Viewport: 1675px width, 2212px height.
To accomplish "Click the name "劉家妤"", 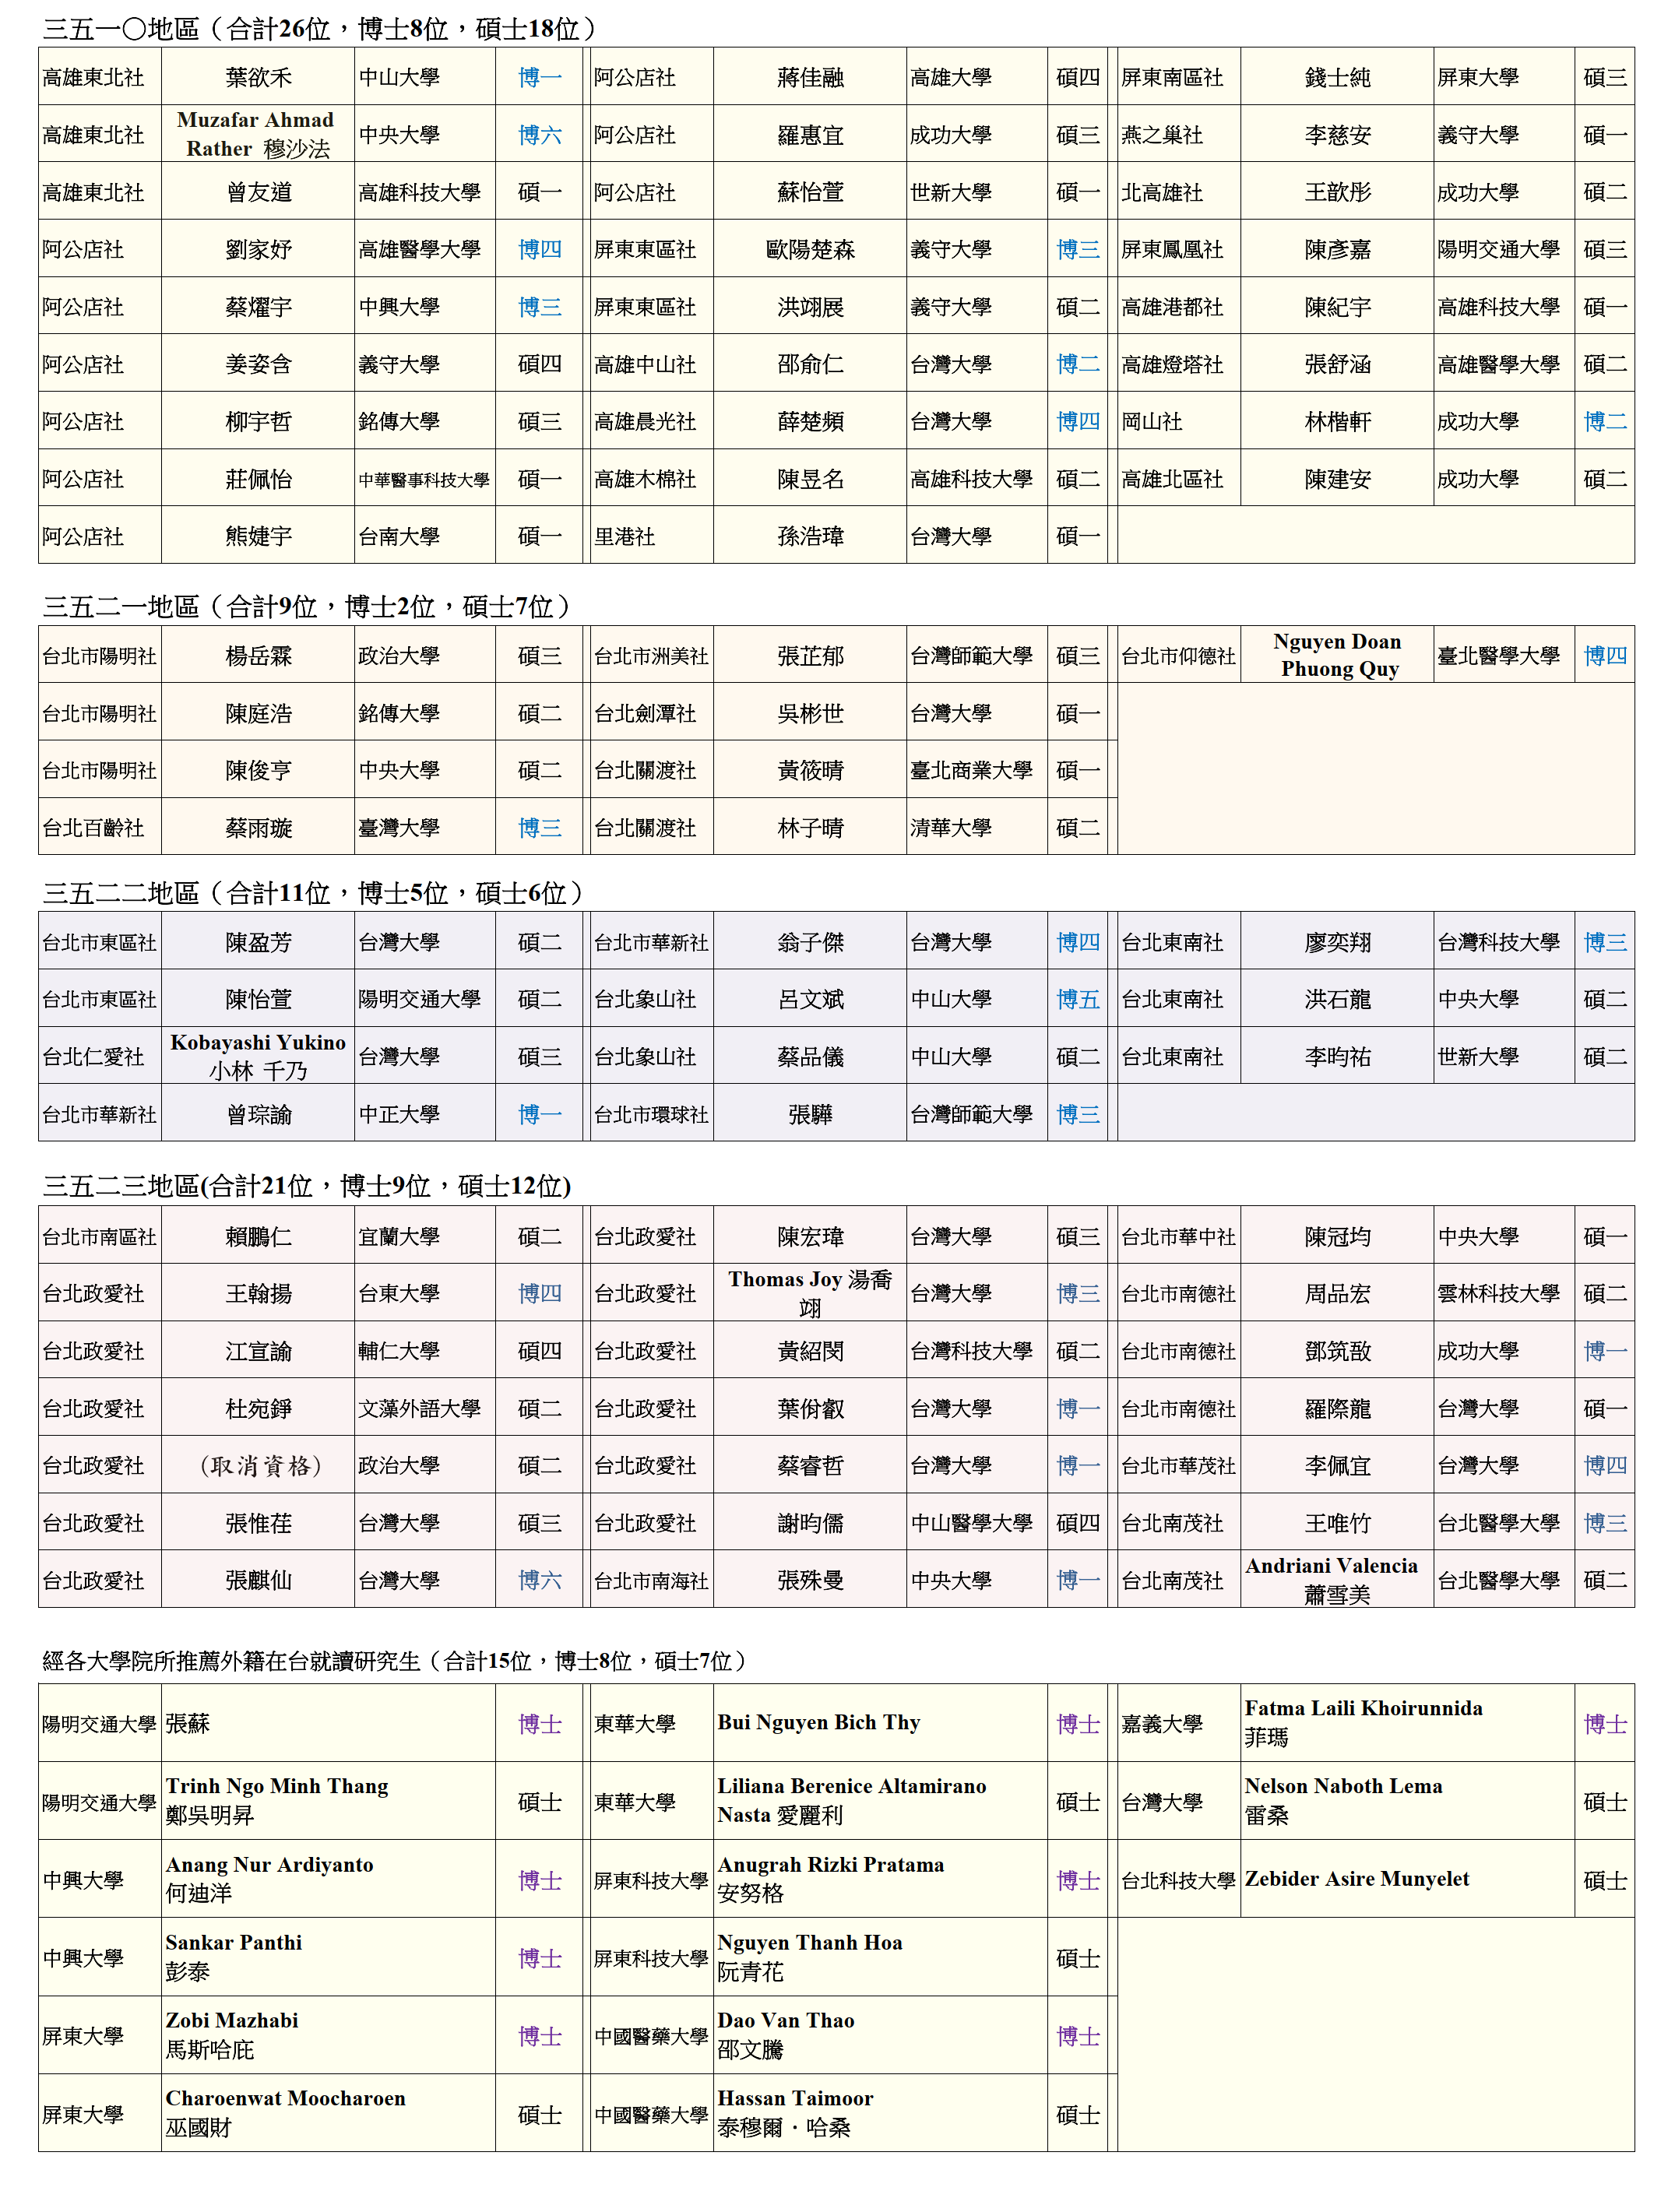I will click(258, 249).
